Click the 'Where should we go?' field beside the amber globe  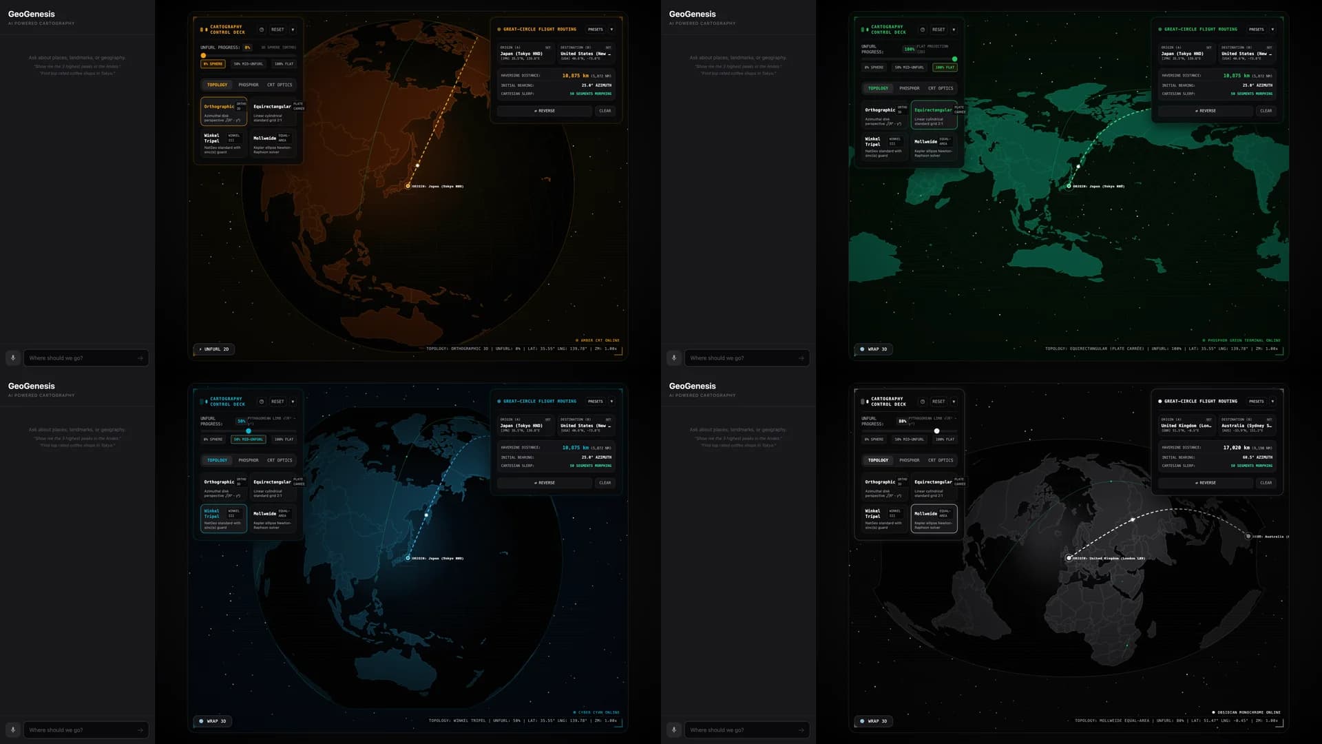click(85, 358)
